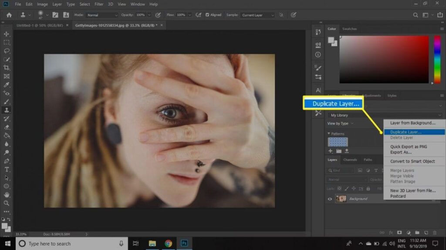Open the Filter menu
Screen dimensions: 446x250
point(99,4)
